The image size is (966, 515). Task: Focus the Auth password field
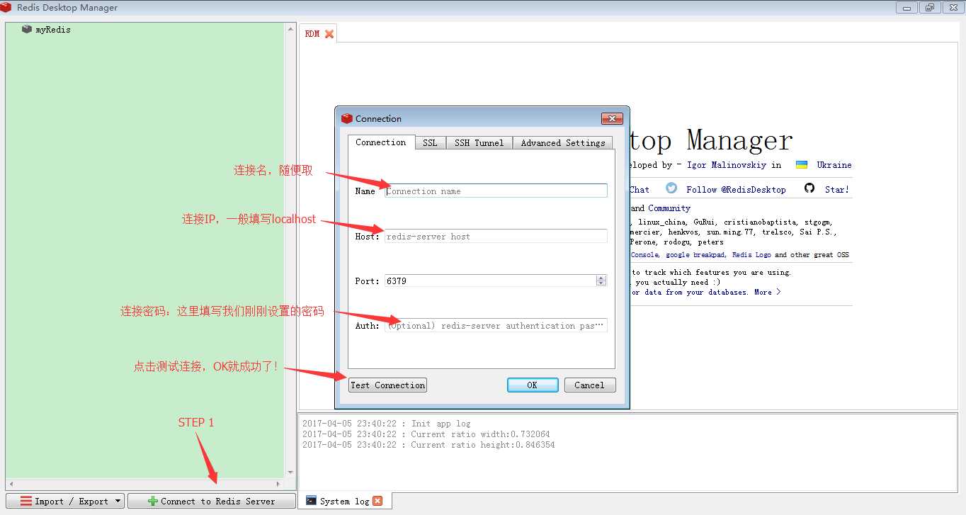(x=496, y=326)
